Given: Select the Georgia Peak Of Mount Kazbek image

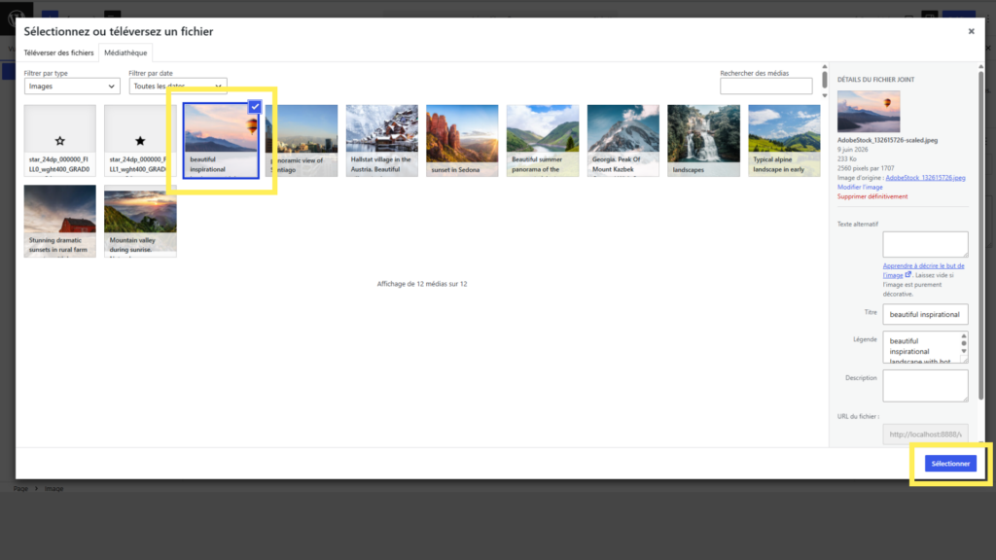Looking at the screenshot, I should click(x=623, y=140).
